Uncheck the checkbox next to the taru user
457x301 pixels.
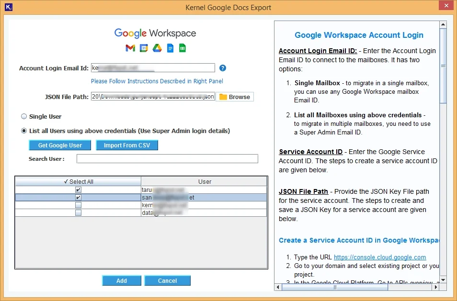[78, 190]
